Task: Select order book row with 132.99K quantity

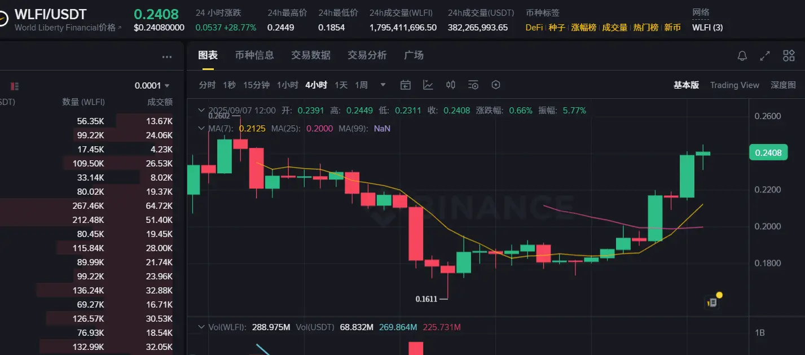Action: point(86,347)
